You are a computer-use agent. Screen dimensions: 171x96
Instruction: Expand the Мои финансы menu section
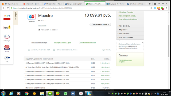130,26
